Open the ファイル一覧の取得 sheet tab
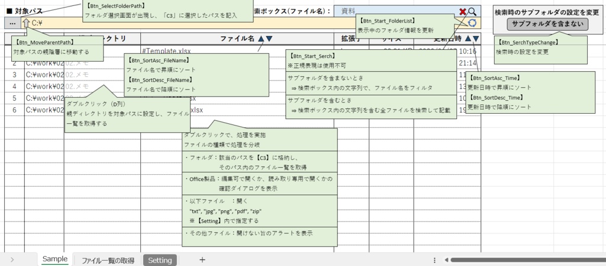606x266 pixels. coord(108,260)
